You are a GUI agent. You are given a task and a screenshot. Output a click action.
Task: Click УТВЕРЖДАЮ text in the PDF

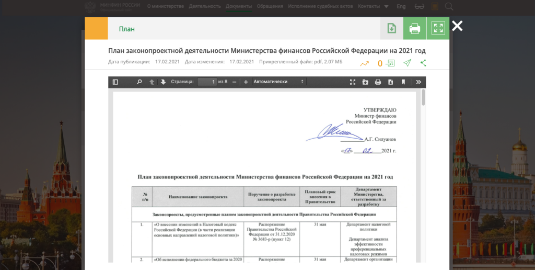pos(380,110)
